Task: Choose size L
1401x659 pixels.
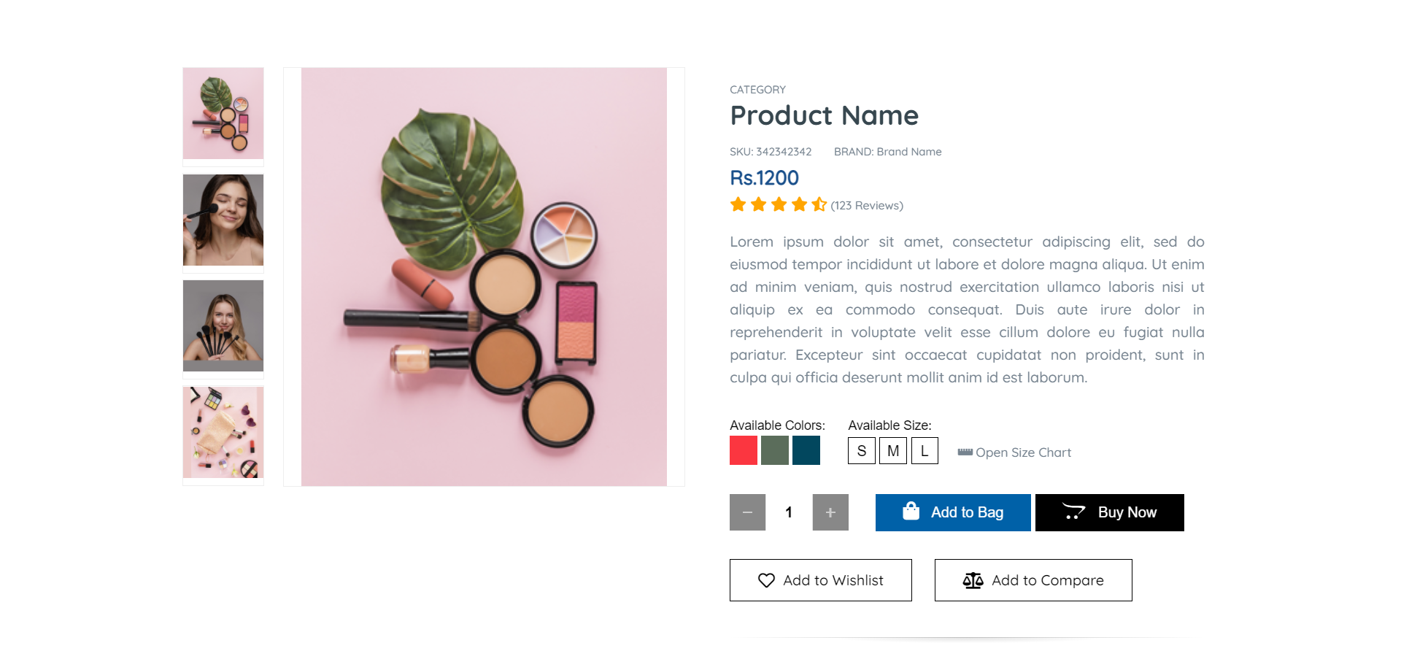Action: coord(925,451)
